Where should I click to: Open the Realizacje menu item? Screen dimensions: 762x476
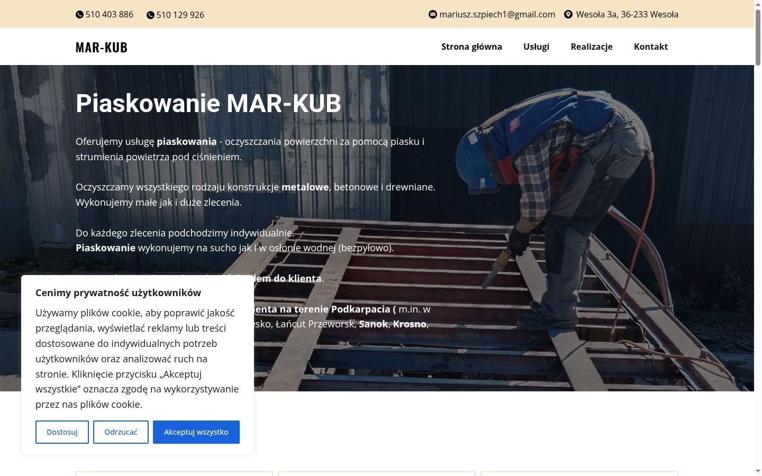tap(592, 47)
